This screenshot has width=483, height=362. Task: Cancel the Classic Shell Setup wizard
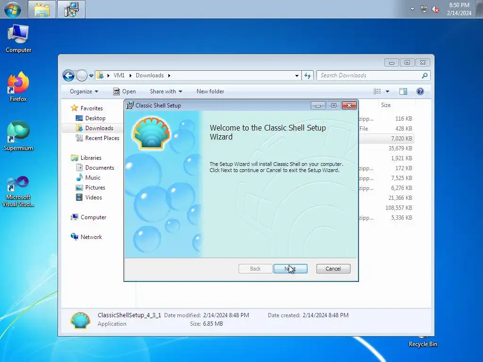pyautogui.click(x=333, y=269)
